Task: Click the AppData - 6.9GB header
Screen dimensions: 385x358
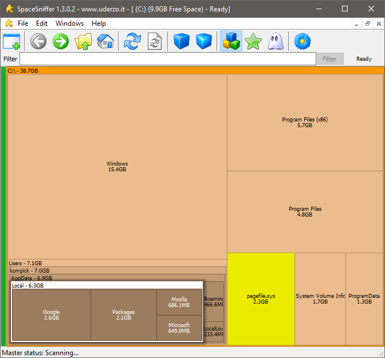Action: point(117,278)
